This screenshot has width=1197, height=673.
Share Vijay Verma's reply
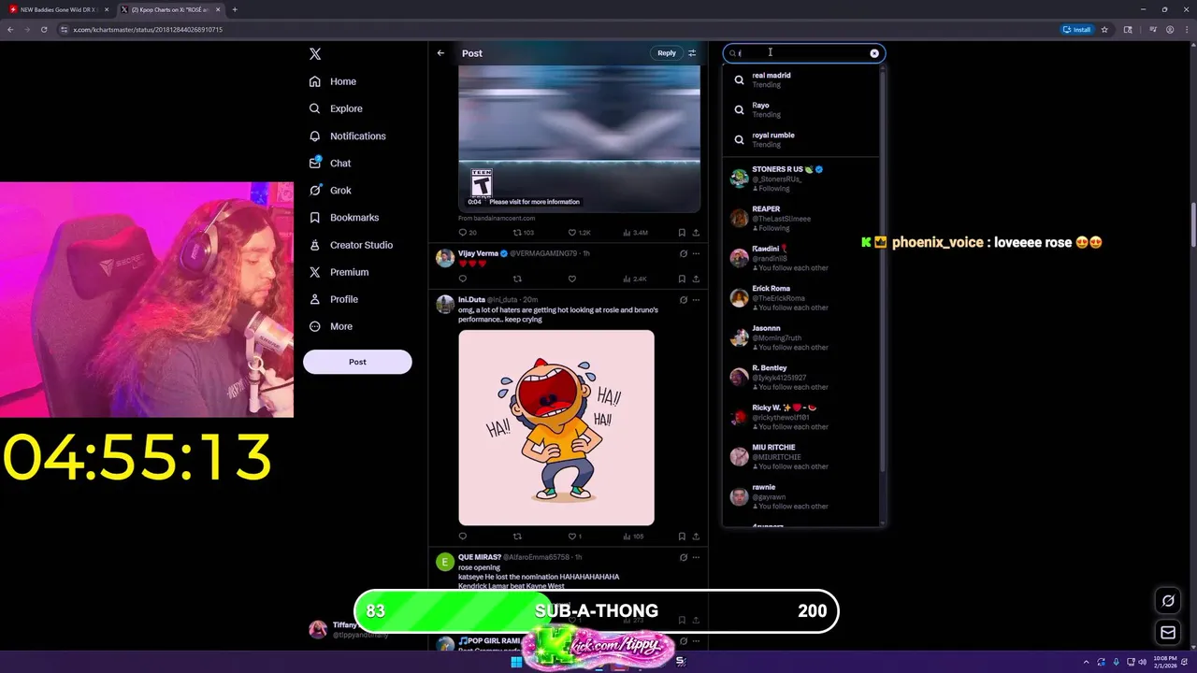696,279
